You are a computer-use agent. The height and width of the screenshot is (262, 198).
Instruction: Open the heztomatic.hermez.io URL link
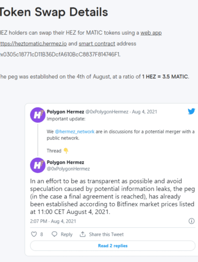[33, 44]
